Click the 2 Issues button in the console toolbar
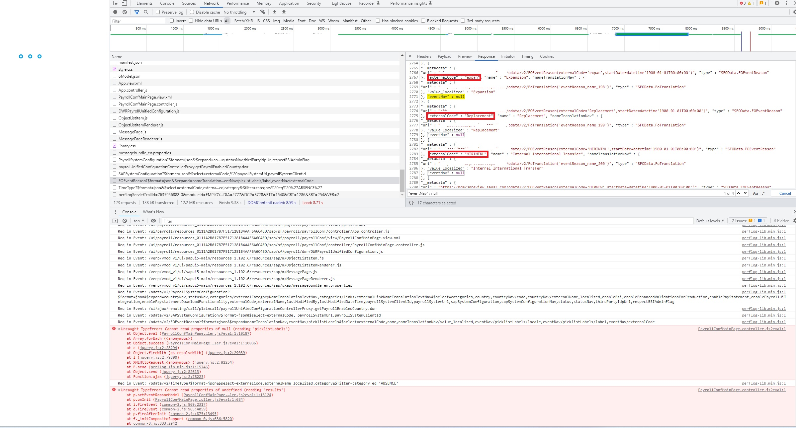Image resolution: width=796 pixels, height=428 pixels. click(x=748, y=221)
